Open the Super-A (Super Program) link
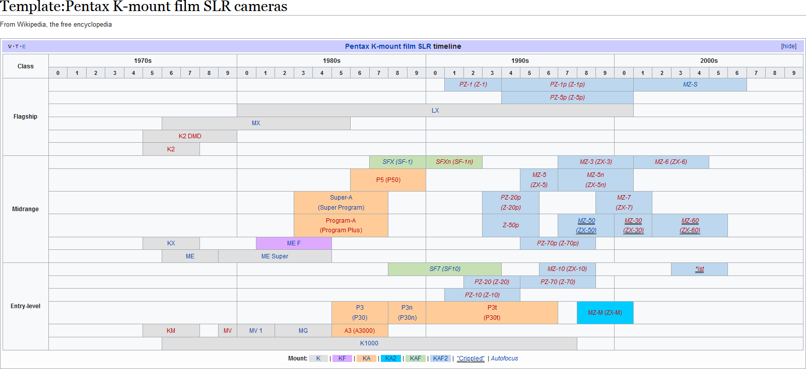Viewport: 806px width, 369px height. point(341,203)
